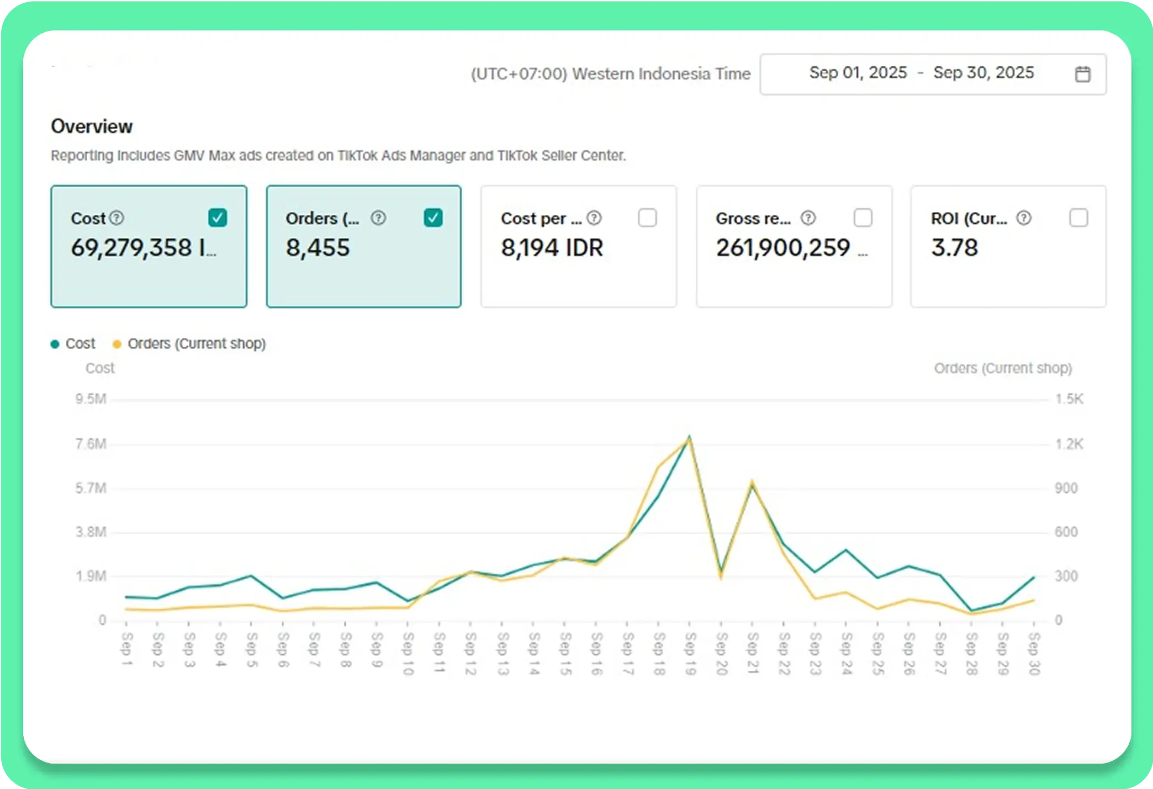Image resolution: width=1153 pixels, height=789 pixels.
Task: Toggle the teal Cost legend dot
Action: (x=55, y=344)
